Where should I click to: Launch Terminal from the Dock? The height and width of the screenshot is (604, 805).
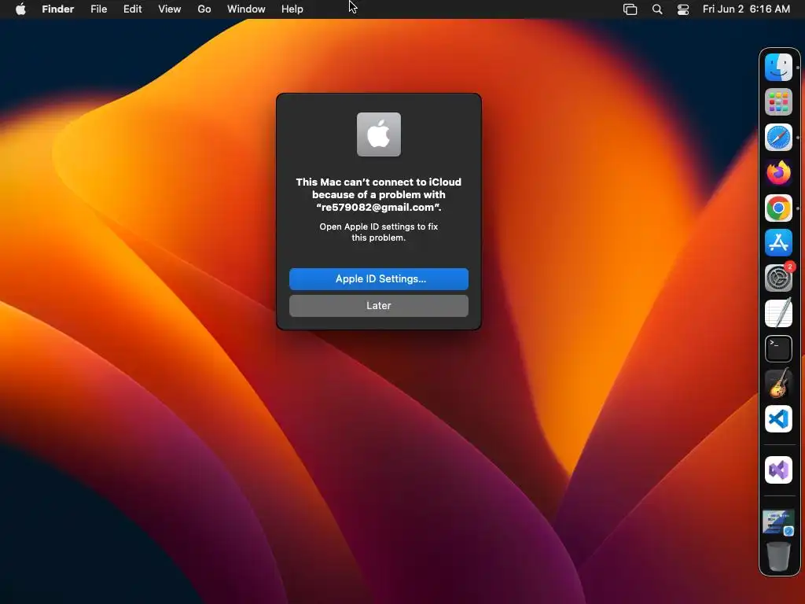(779, 348)
